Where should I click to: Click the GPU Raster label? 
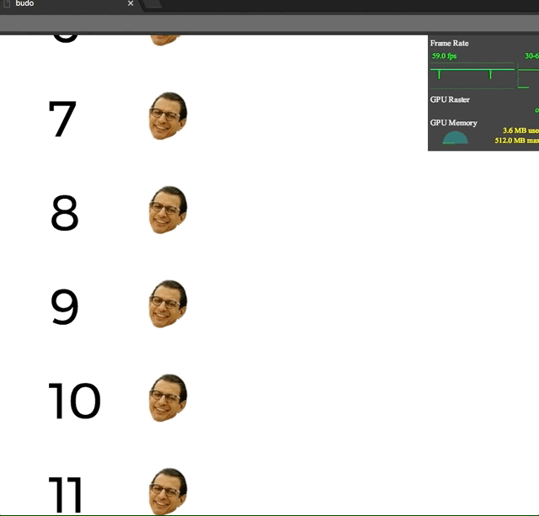coord(450,99)
